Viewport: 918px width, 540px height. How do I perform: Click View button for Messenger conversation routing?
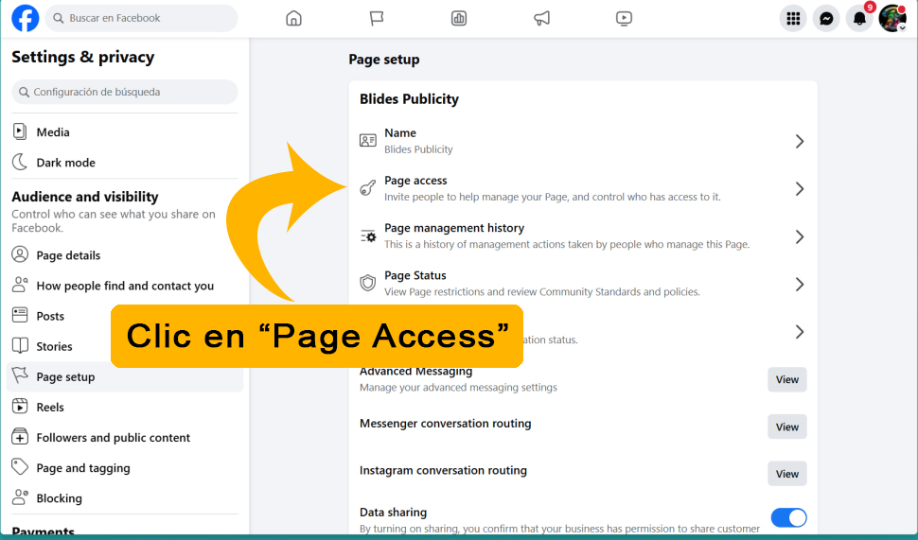point(786,427)
